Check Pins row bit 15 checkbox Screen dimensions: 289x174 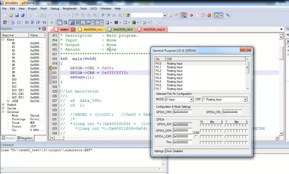(x=202, y=143)
